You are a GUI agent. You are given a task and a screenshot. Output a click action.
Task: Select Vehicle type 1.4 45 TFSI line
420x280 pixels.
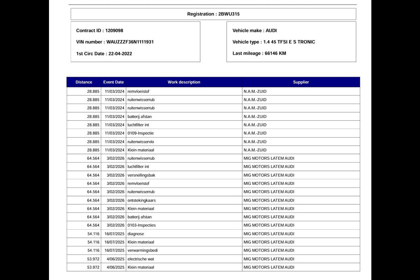(274, 42)
